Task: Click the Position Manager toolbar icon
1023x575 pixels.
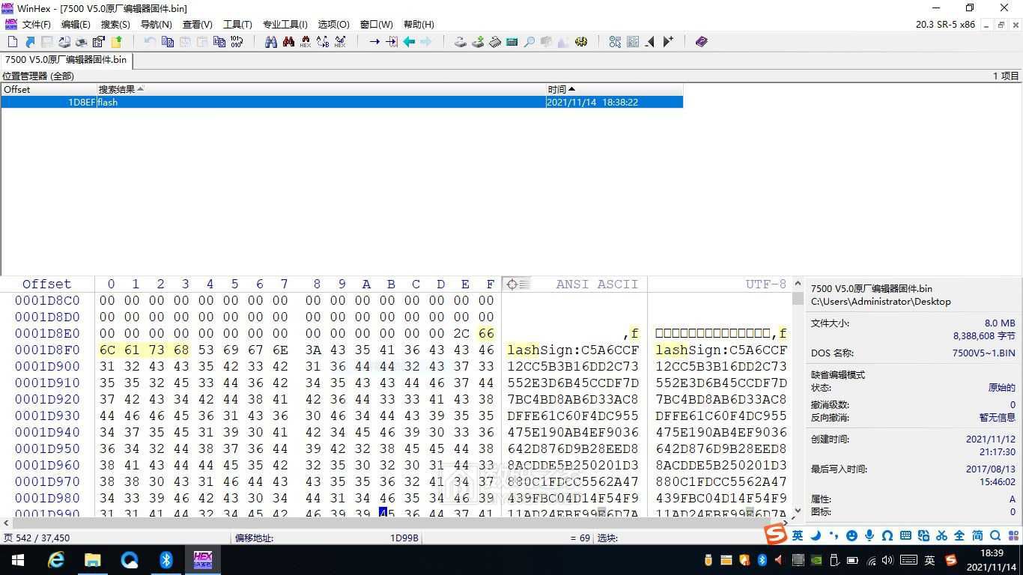Action: [633, 42]
